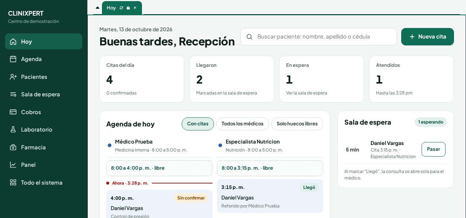Image resolution: width=466 pixels, height=218 pixels.
Task: Open the Atendidos summary card
Action: click(x=411, y=79)
